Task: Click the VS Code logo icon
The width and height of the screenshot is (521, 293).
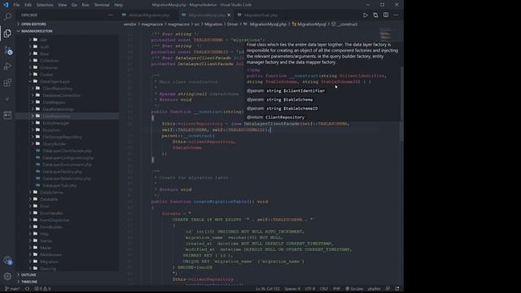Action: coord(6,5)
